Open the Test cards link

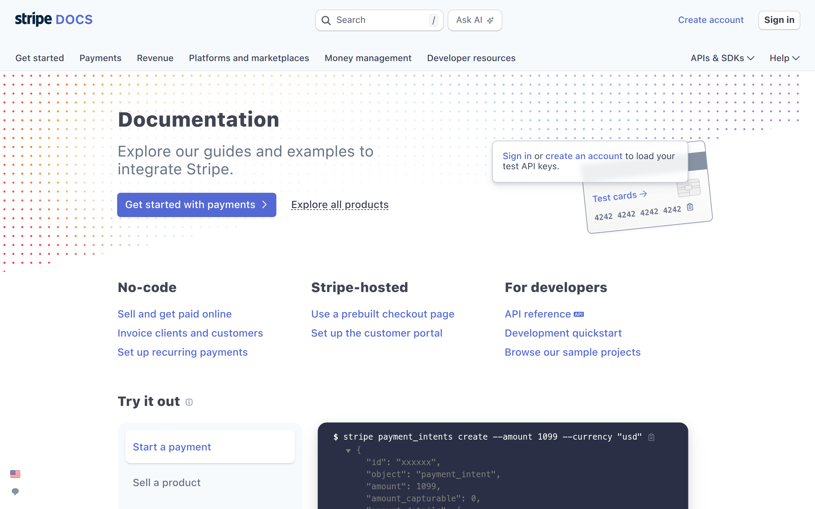pos(620,196)
